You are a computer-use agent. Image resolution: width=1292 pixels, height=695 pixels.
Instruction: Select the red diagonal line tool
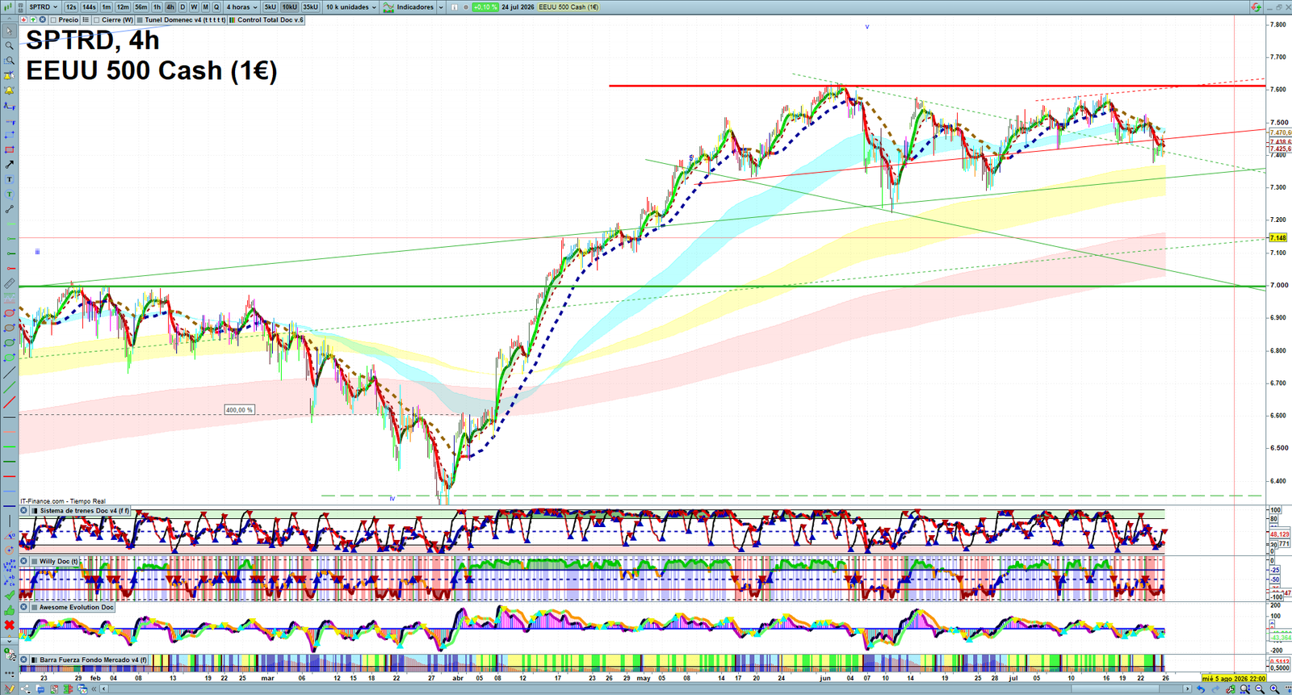[x=9, y=402]
